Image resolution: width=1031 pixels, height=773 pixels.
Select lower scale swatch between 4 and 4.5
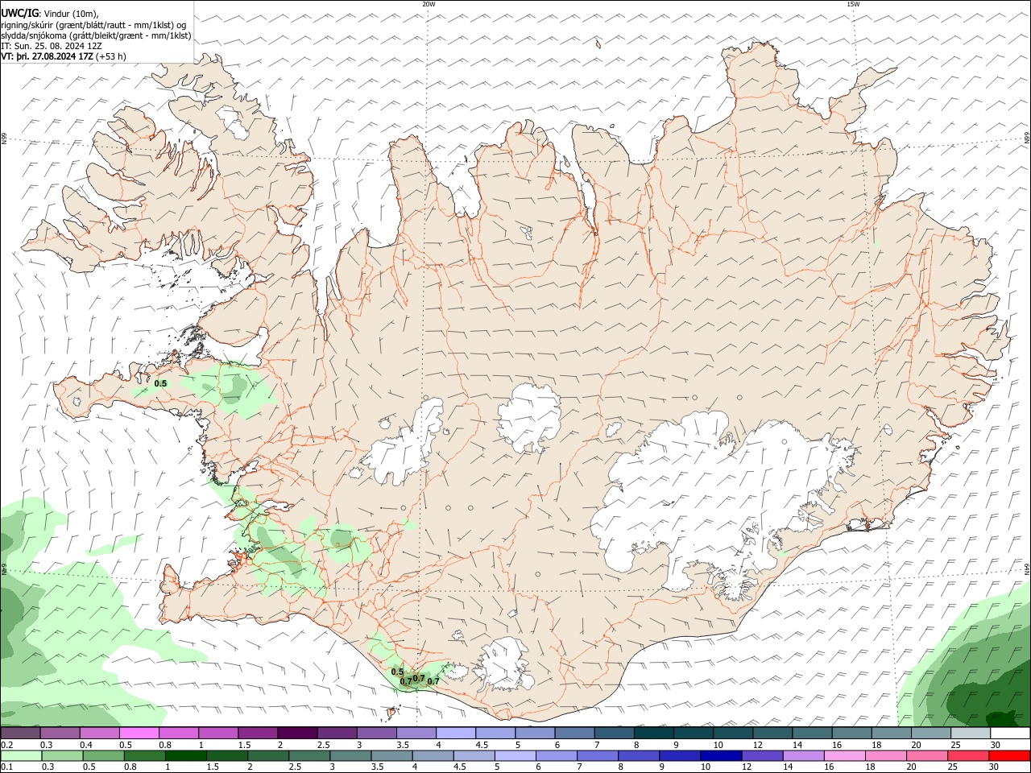[x=433, y=755]
